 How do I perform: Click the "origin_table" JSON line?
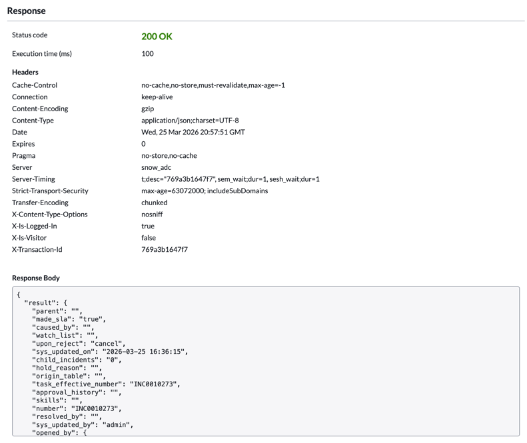click(x=69, y=376)
